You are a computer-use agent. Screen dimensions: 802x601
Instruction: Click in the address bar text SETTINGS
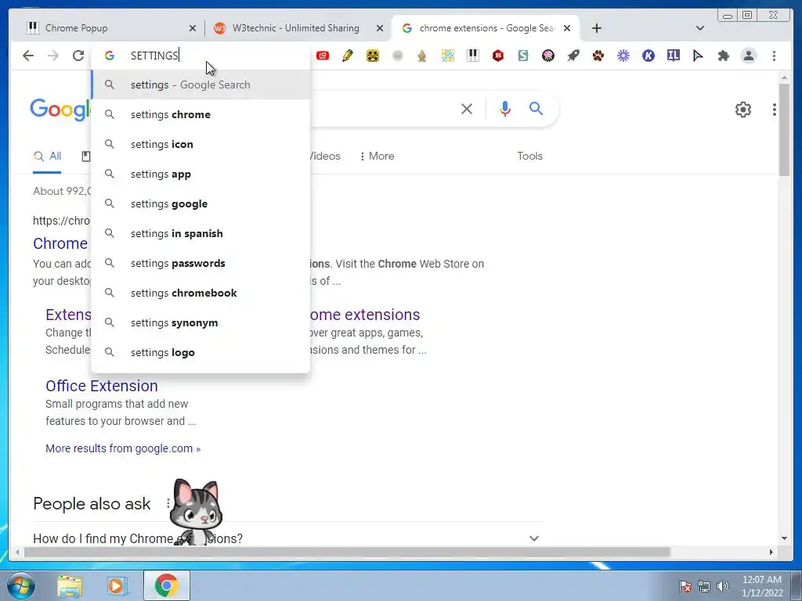point(154,56)
